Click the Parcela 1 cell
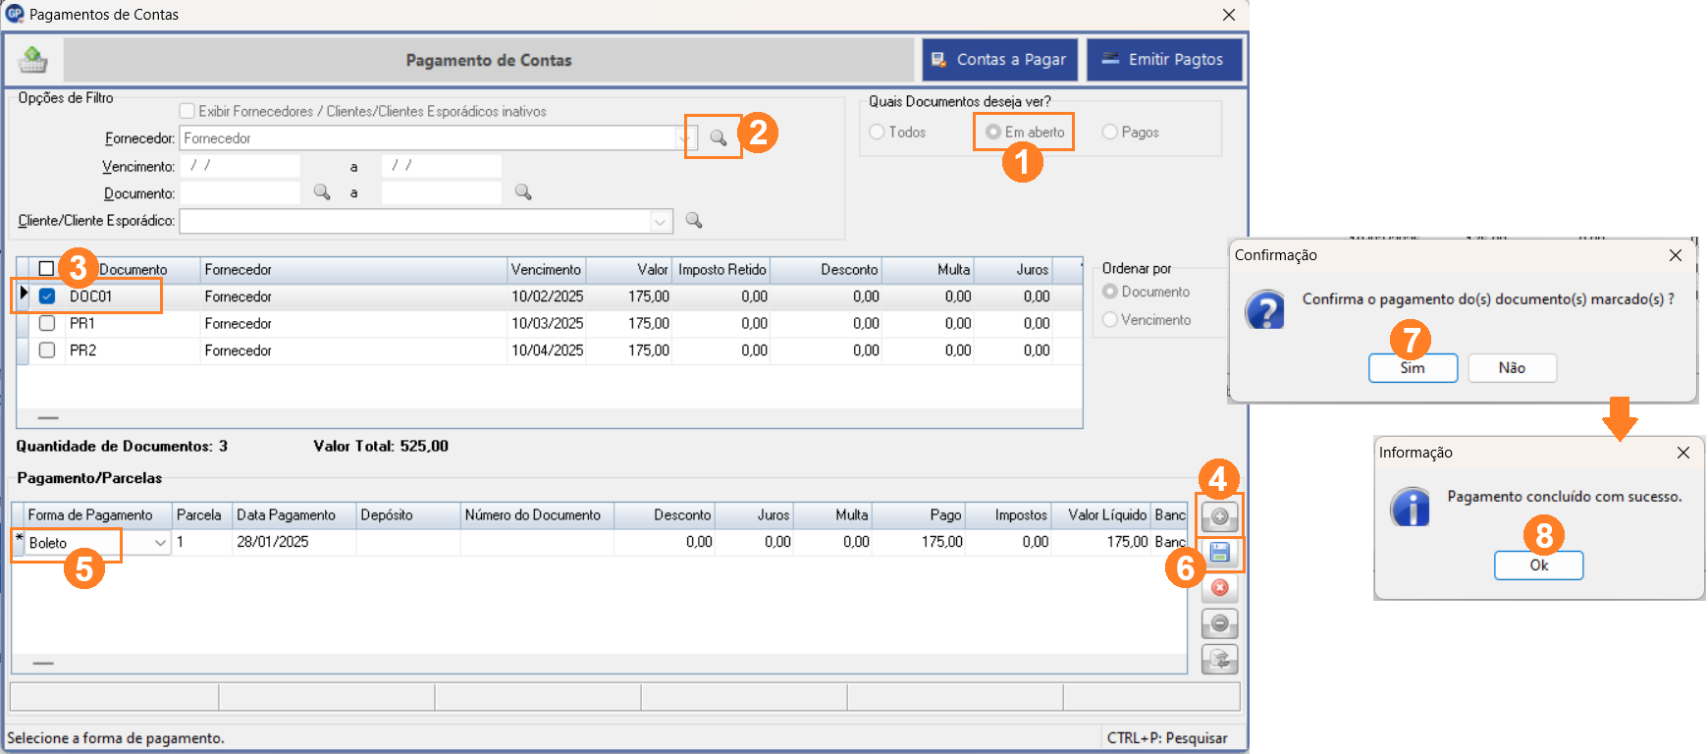Viewport: 1708px width, 754px height. pyautogui.click(x=201, y=542)
